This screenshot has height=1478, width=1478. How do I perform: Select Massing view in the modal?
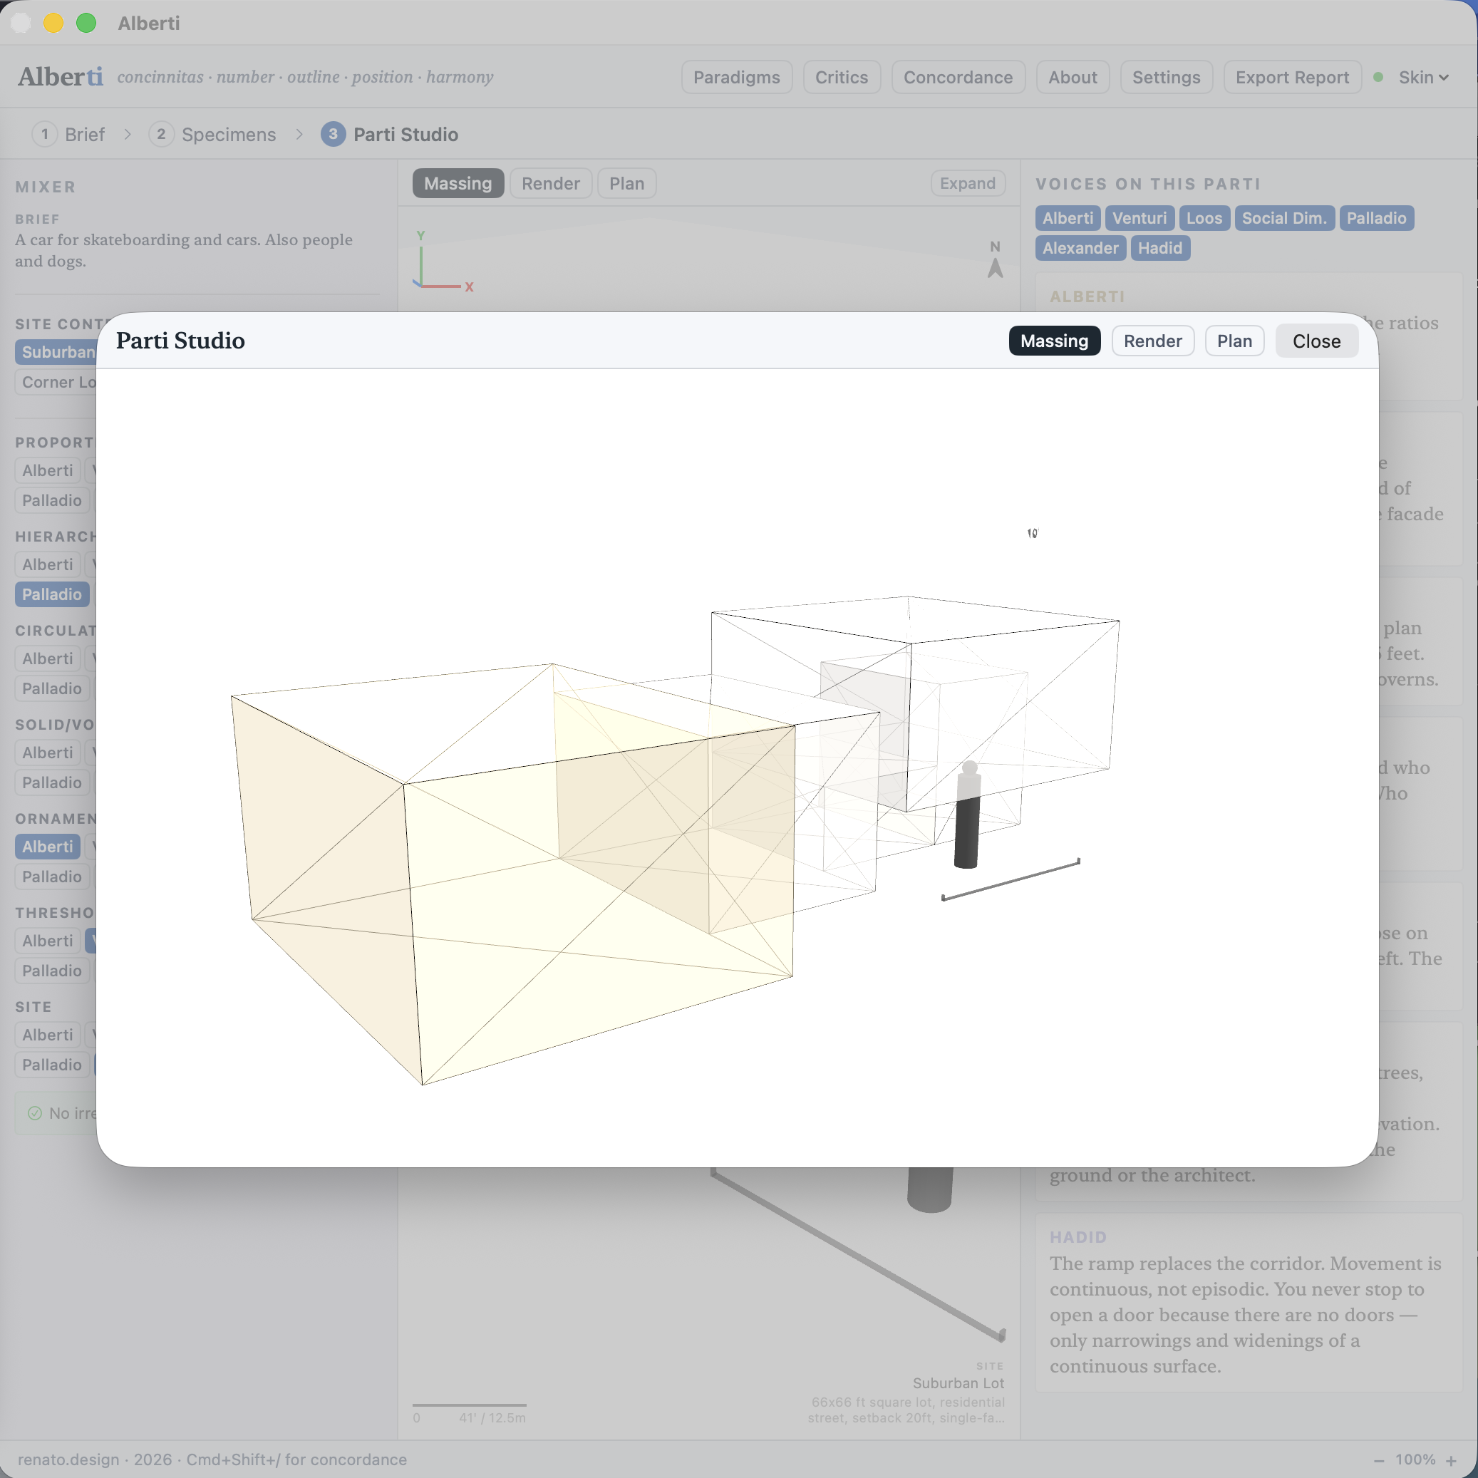(x=1053, y=341)
